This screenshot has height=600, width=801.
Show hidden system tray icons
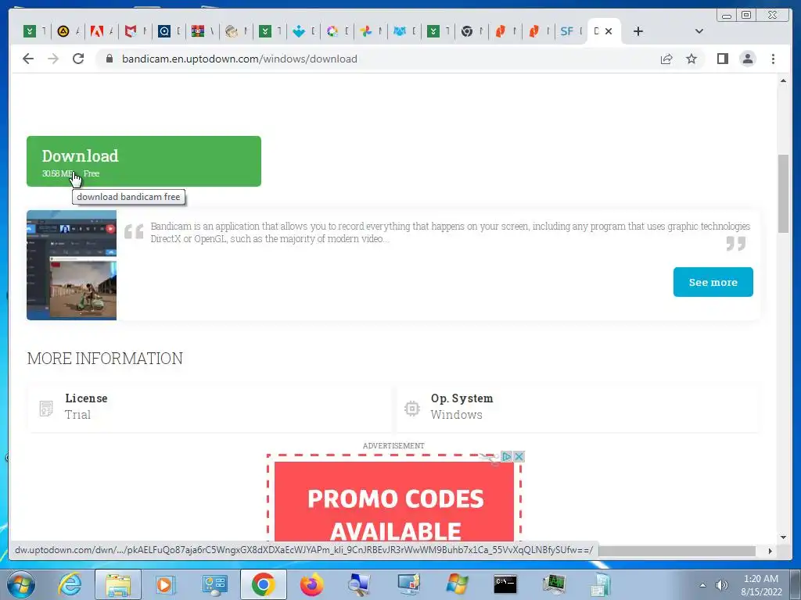[703, 585]
